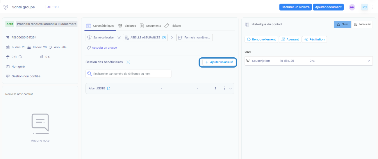378x159 pixels.
Task: Select the contract number RES000001541254
Action: point(24,38)
